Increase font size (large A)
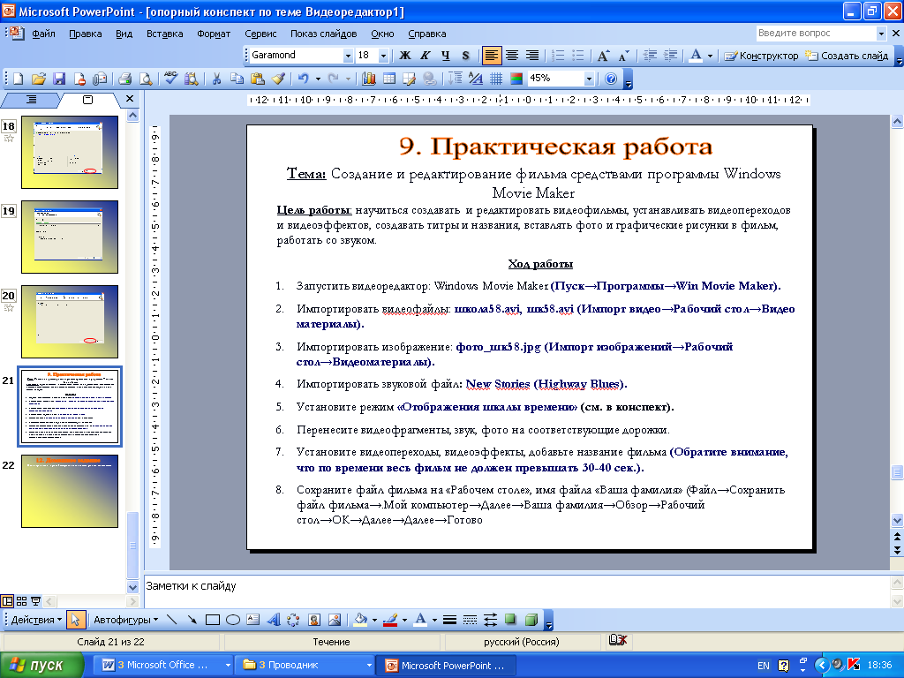Viewport: 904px width, 678px height. pyautogui.click(x=603, y=56)
